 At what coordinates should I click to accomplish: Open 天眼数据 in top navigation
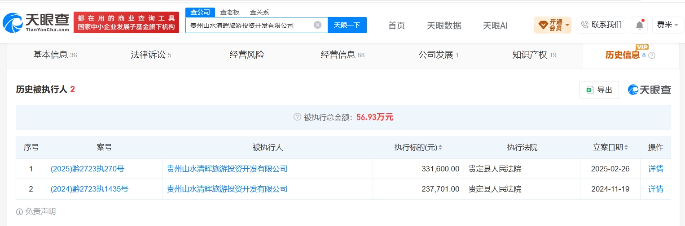point(444,26)
